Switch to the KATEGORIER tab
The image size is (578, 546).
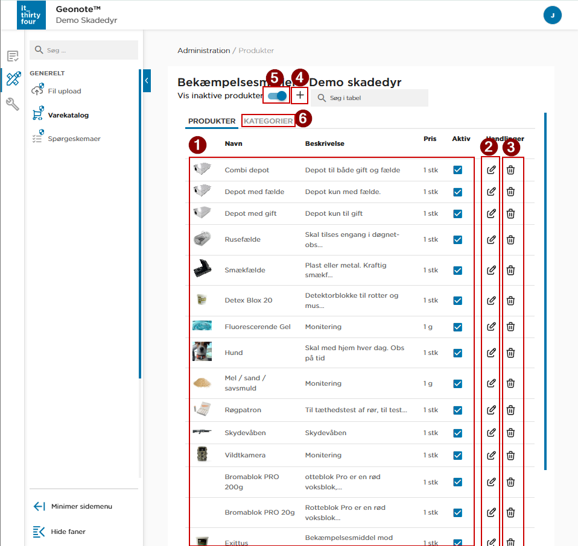268,121
